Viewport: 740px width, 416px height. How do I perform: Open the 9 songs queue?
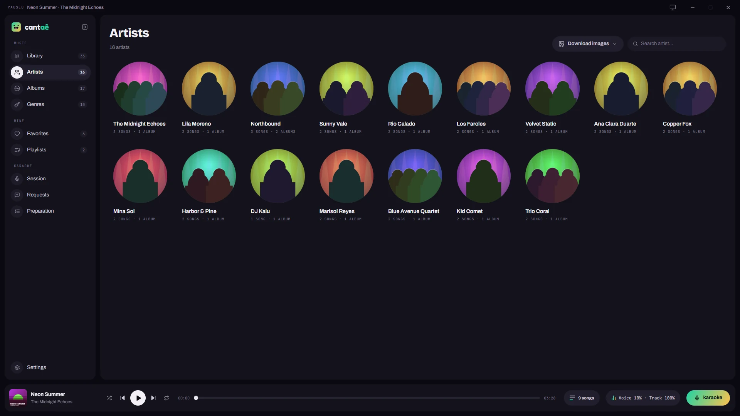tap(582, 398)
